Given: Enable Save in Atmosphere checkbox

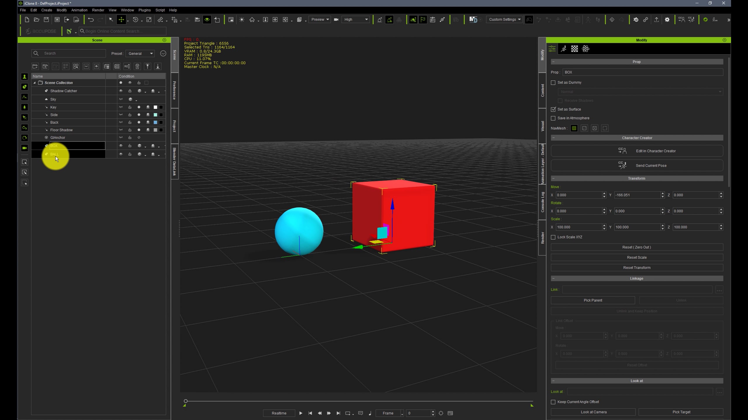Looking at the screenshot, I should click(553, 118).
